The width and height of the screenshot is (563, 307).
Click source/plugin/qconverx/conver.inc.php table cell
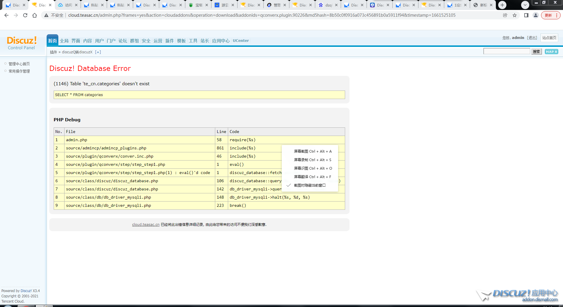click(140, 156)
